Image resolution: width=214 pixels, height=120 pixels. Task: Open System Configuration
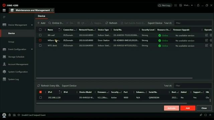pyautogui.click(x=18, y=72)
